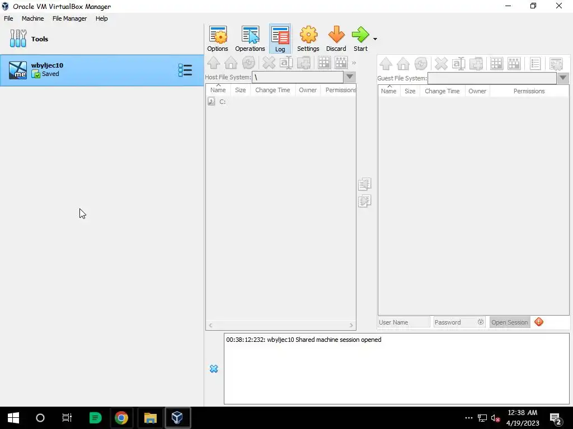The image size is (573, 429).
Task: Click the Guest File System path field
Action: [x=492, y=78]
